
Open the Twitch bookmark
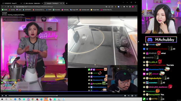pos(19,10)
